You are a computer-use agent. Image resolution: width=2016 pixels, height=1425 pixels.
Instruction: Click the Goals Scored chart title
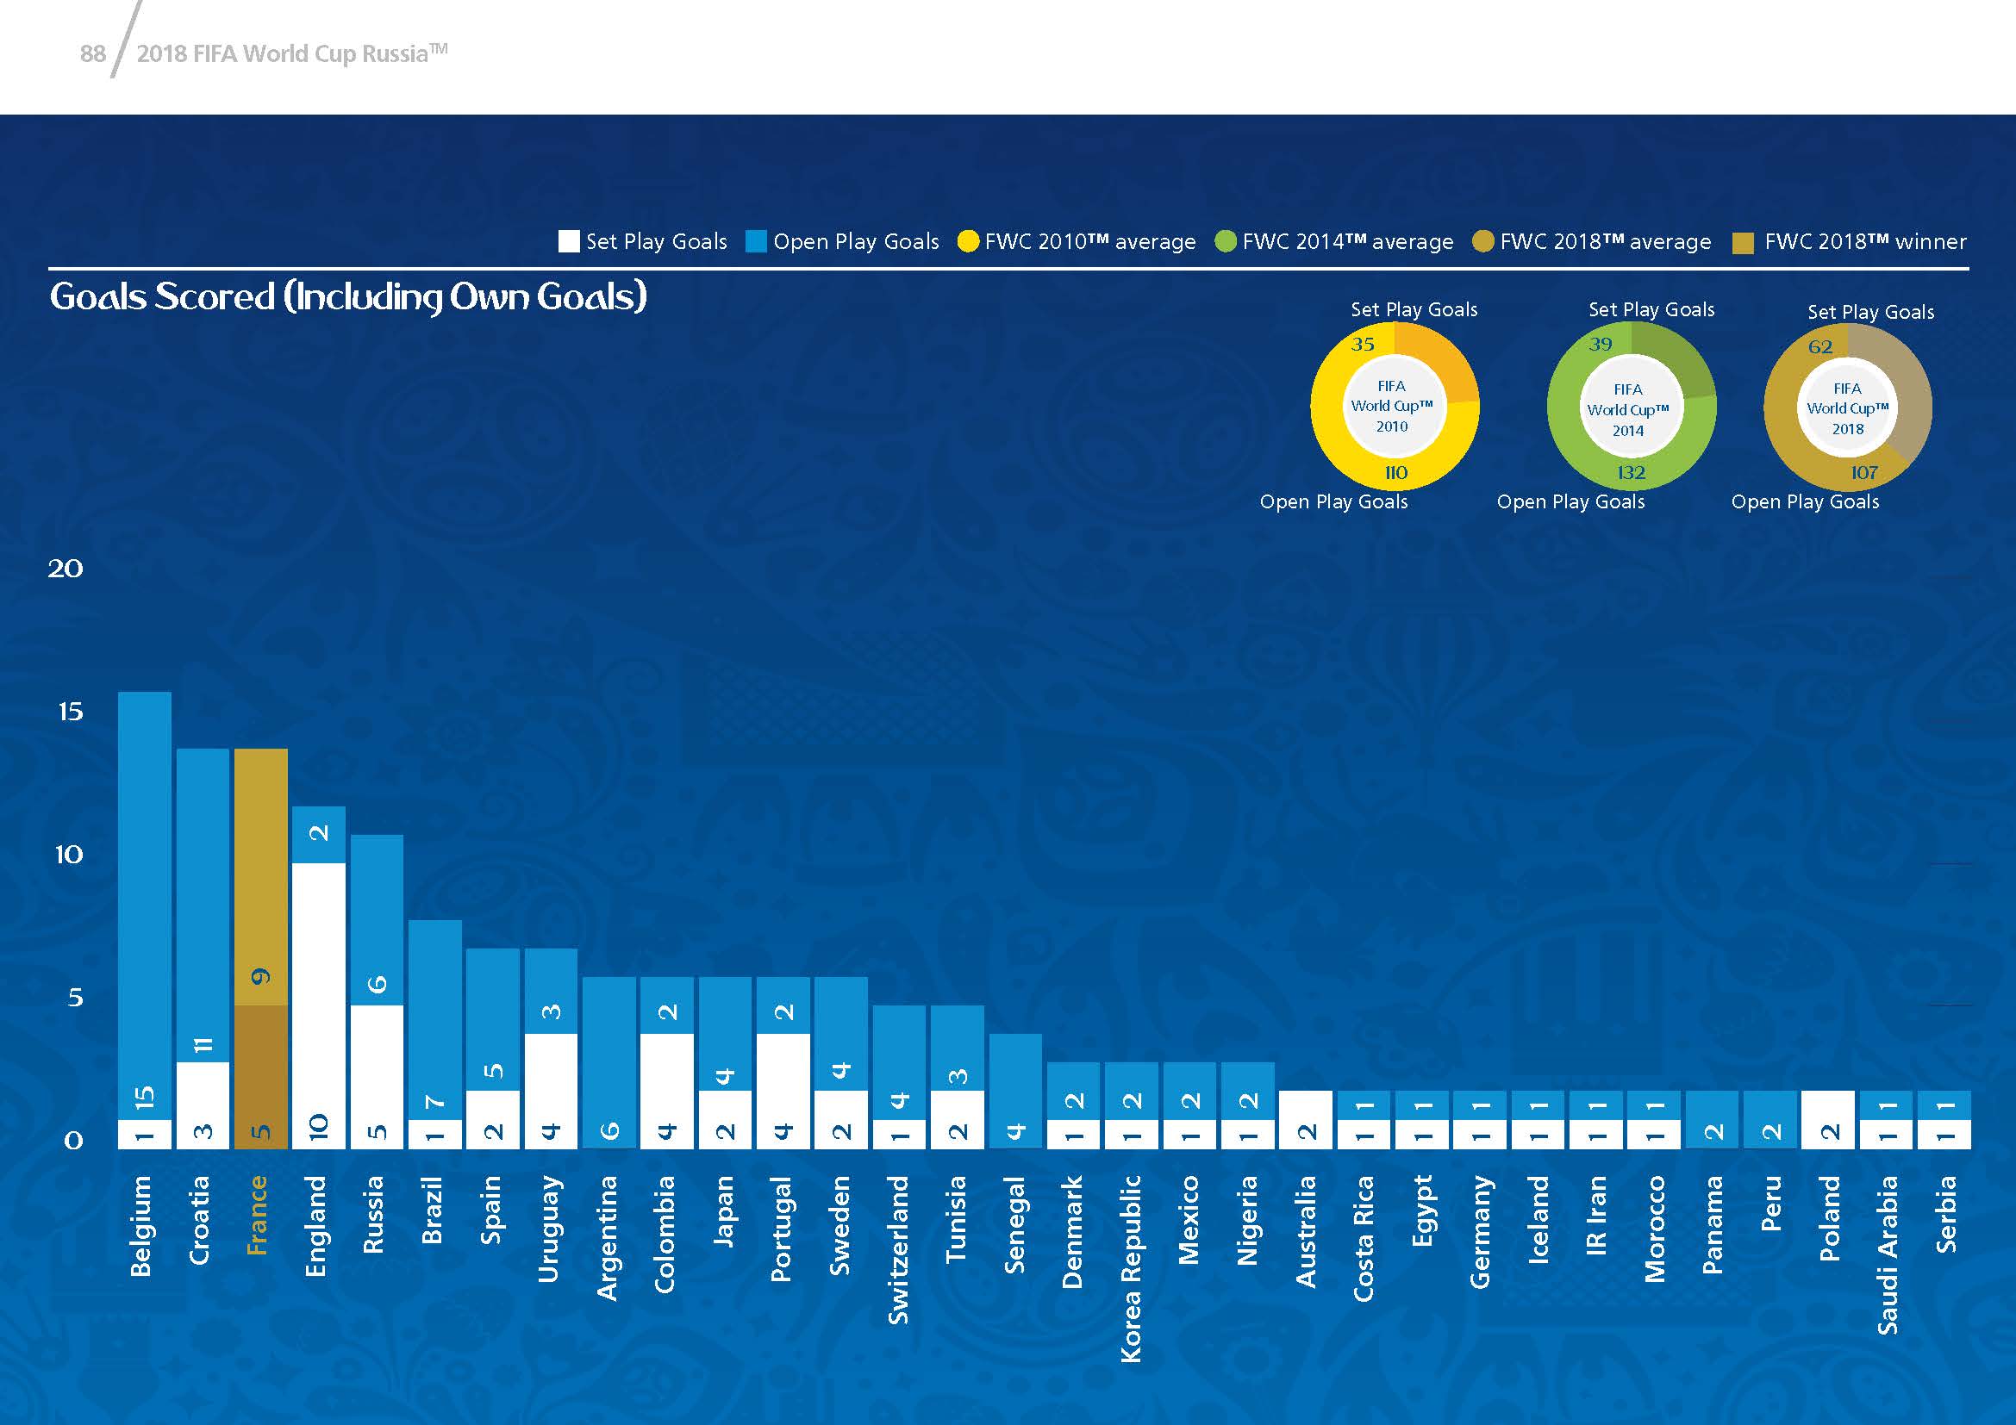click(x=348, y=296)
